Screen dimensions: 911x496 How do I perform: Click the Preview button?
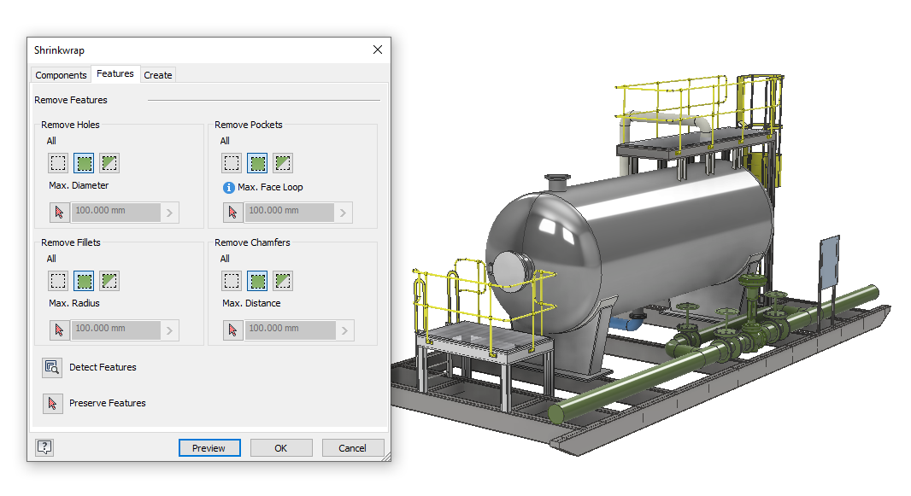209,447
